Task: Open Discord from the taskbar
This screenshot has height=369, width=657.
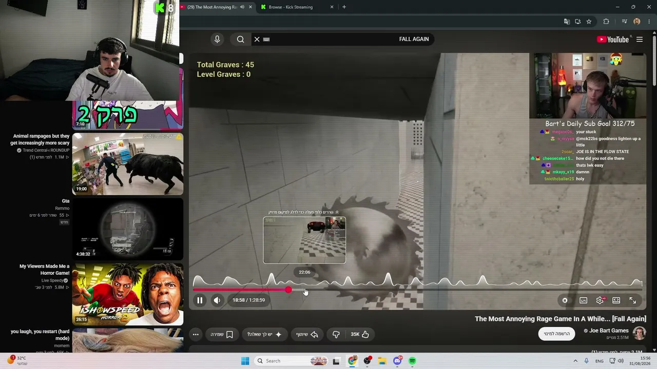Action: click(x=397, y=361)
